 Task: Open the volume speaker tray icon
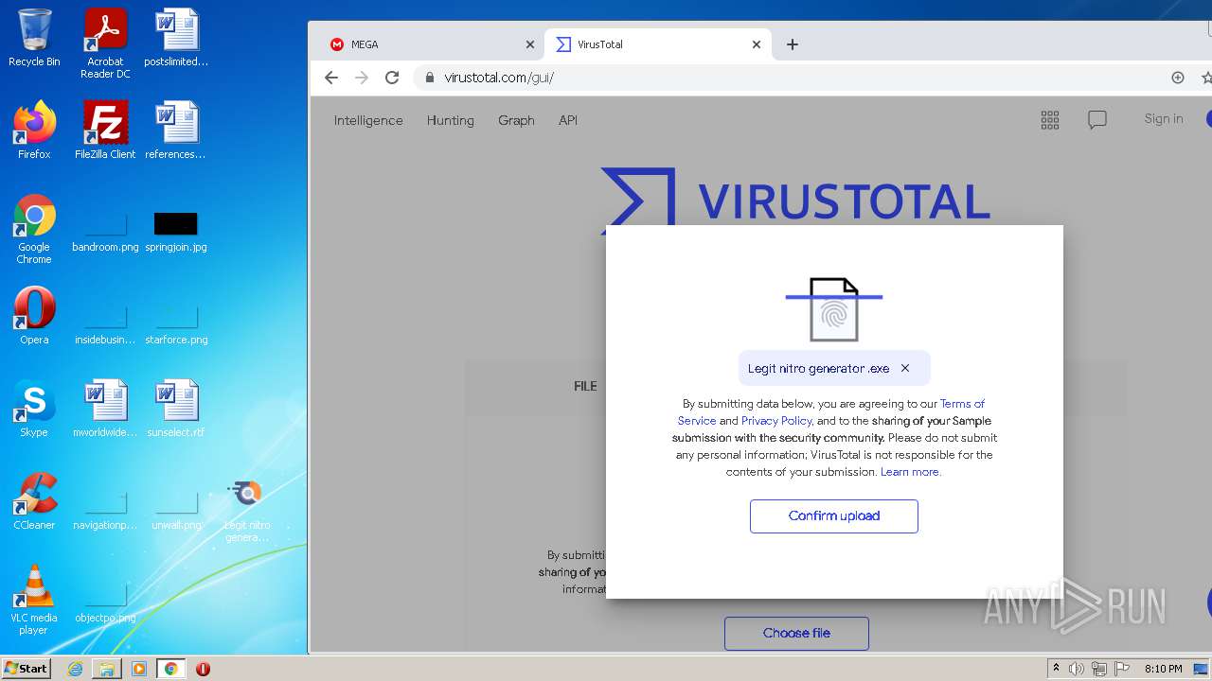point(1077,669)
